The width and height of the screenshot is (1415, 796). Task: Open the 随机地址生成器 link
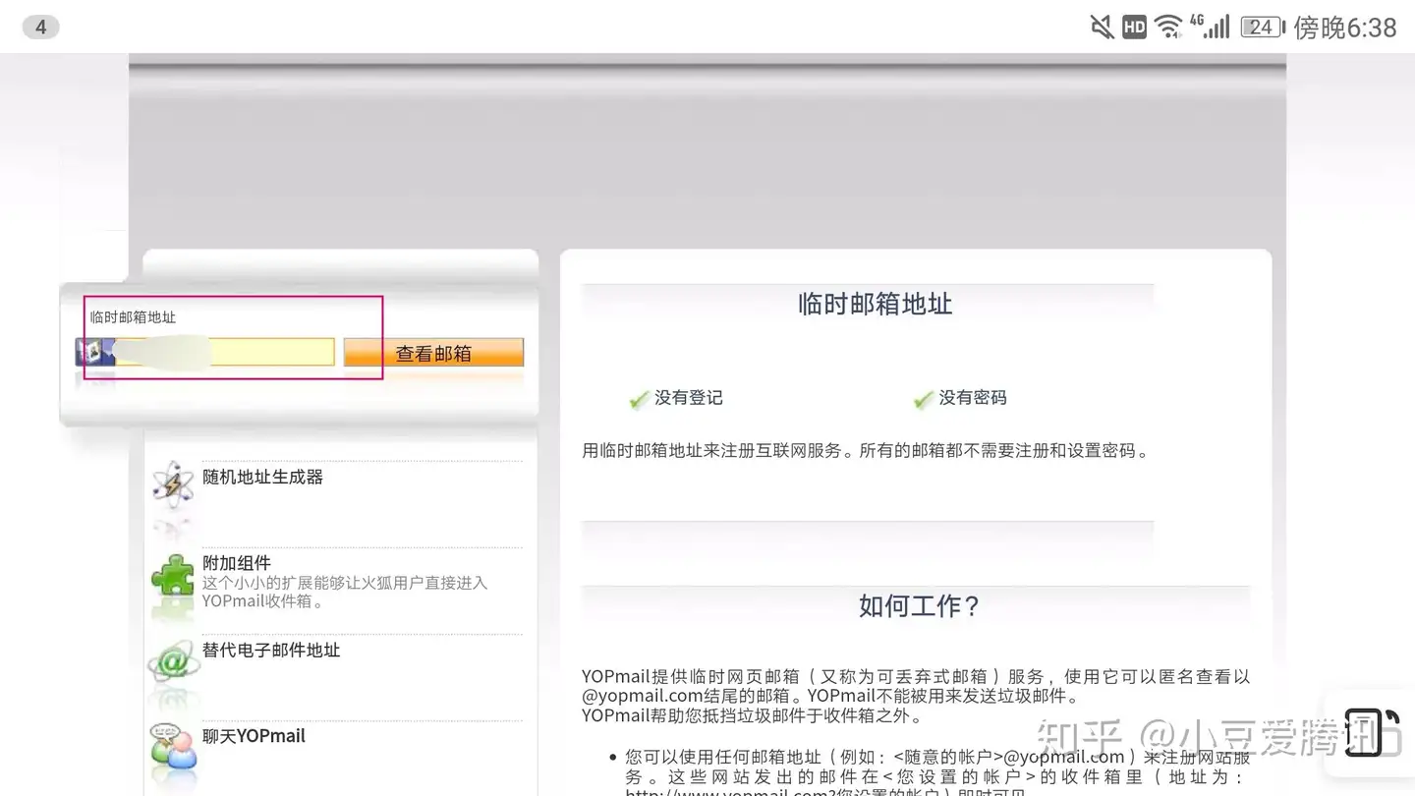click(262, 477)
